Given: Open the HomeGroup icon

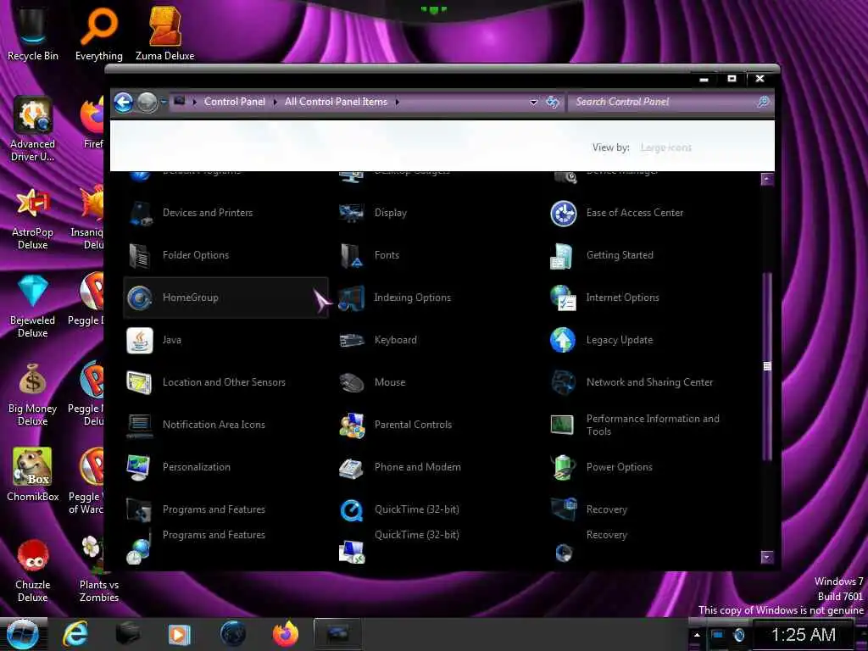Looking at the screenshot, I should pyautogui.click(x=140, y=298).
